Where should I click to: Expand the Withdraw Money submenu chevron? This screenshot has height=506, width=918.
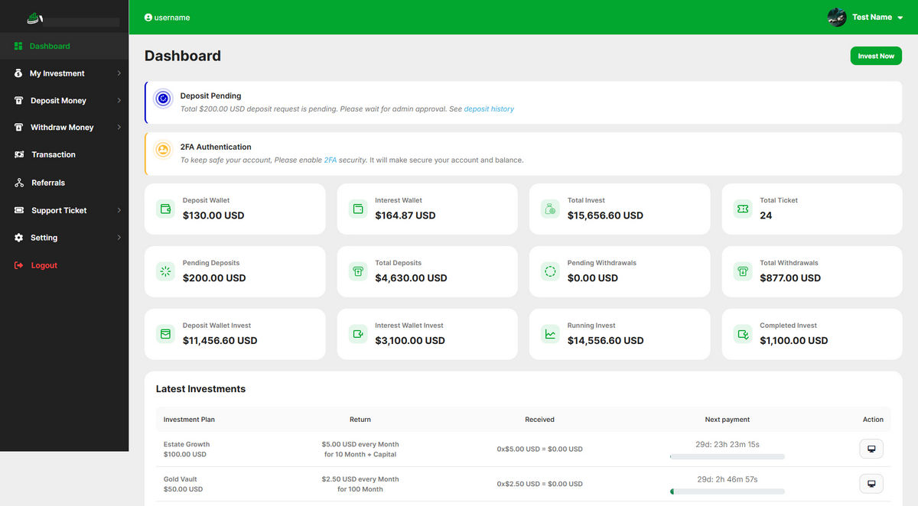click(x=119, y=127)
